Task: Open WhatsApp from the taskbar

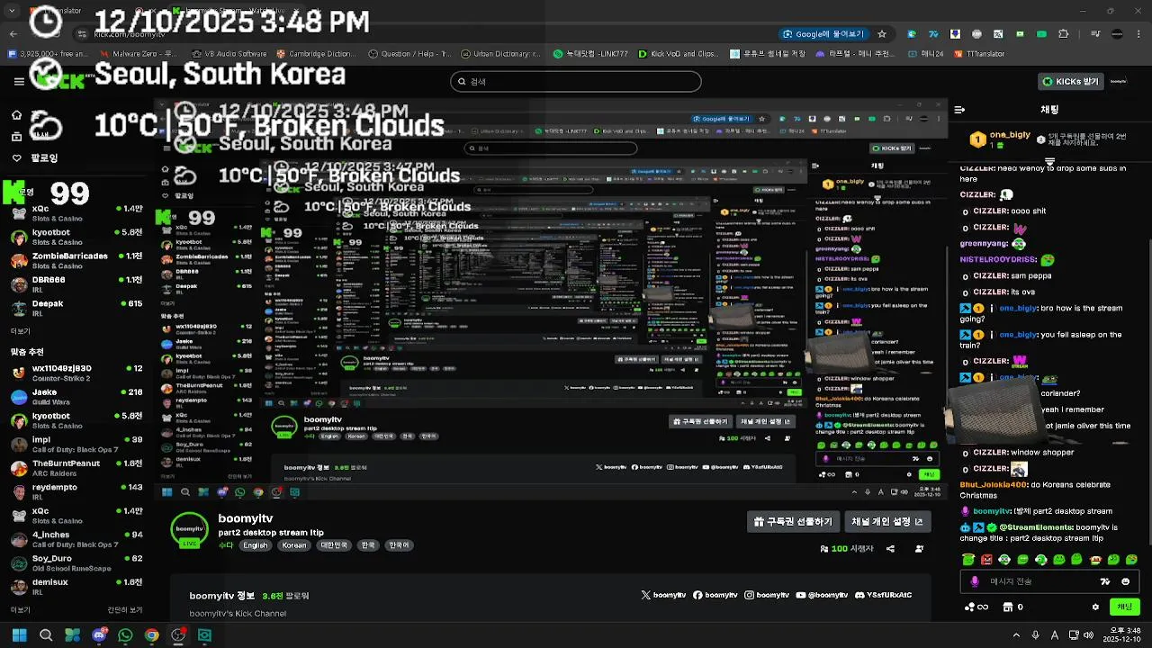Action: [125, 635]
